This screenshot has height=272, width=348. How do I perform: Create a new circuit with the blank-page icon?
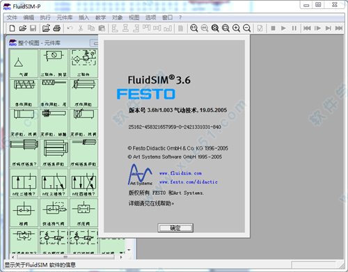click(x=12, y=29)
